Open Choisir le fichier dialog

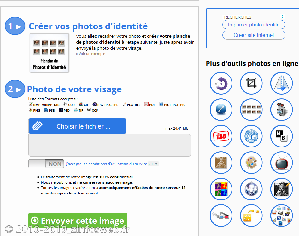pos(77,126)
